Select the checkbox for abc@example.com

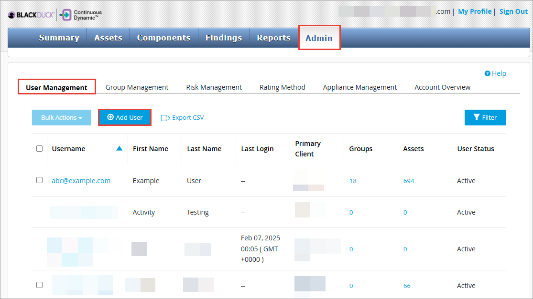[39, 180]
